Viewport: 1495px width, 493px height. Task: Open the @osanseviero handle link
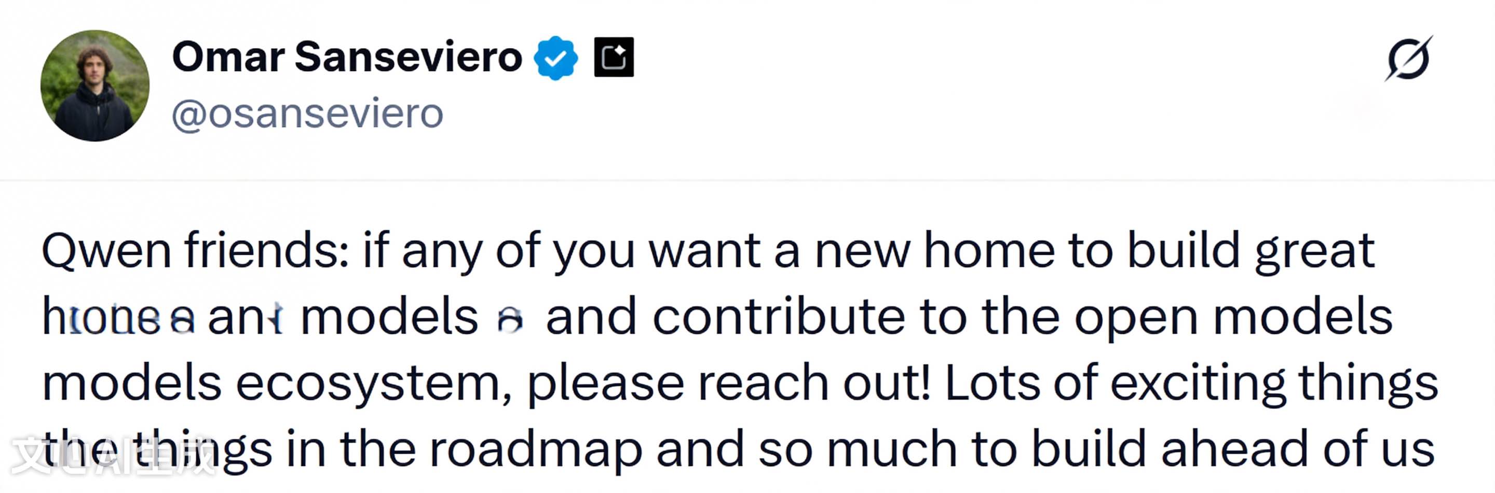pyautogui.click(x=308, y=114)
